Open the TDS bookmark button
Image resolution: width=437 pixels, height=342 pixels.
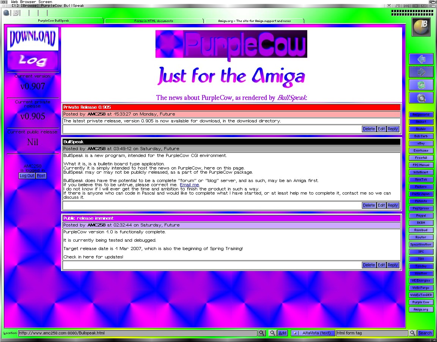click(421, 259)
